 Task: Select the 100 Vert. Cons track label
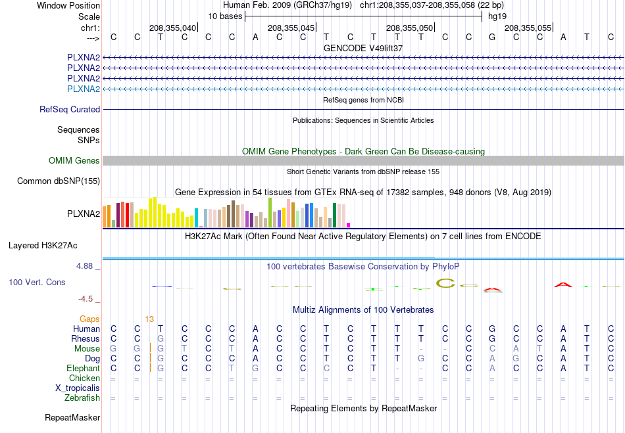[x=37, y=282]
